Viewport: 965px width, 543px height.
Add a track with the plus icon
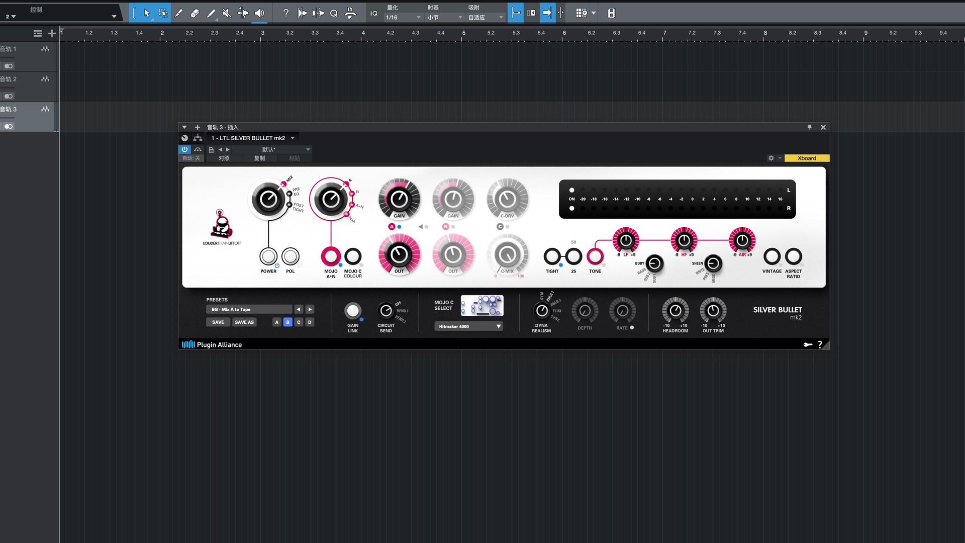pos(52,33)
